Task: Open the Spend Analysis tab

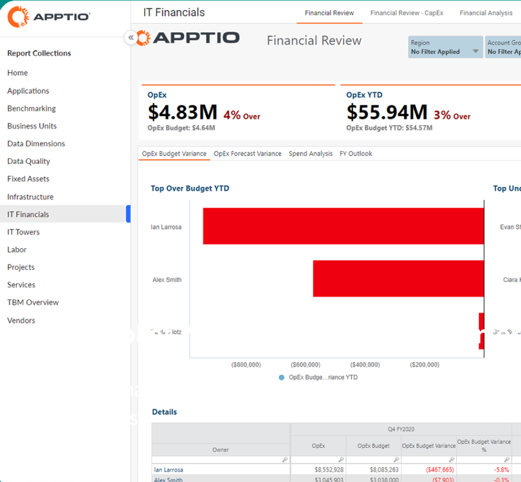Action: click(310, 154)
